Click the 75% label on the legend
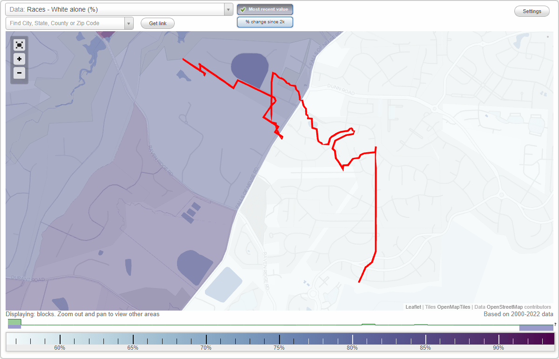The height and width of the screenshot is (359, 559). click(279, 348)
